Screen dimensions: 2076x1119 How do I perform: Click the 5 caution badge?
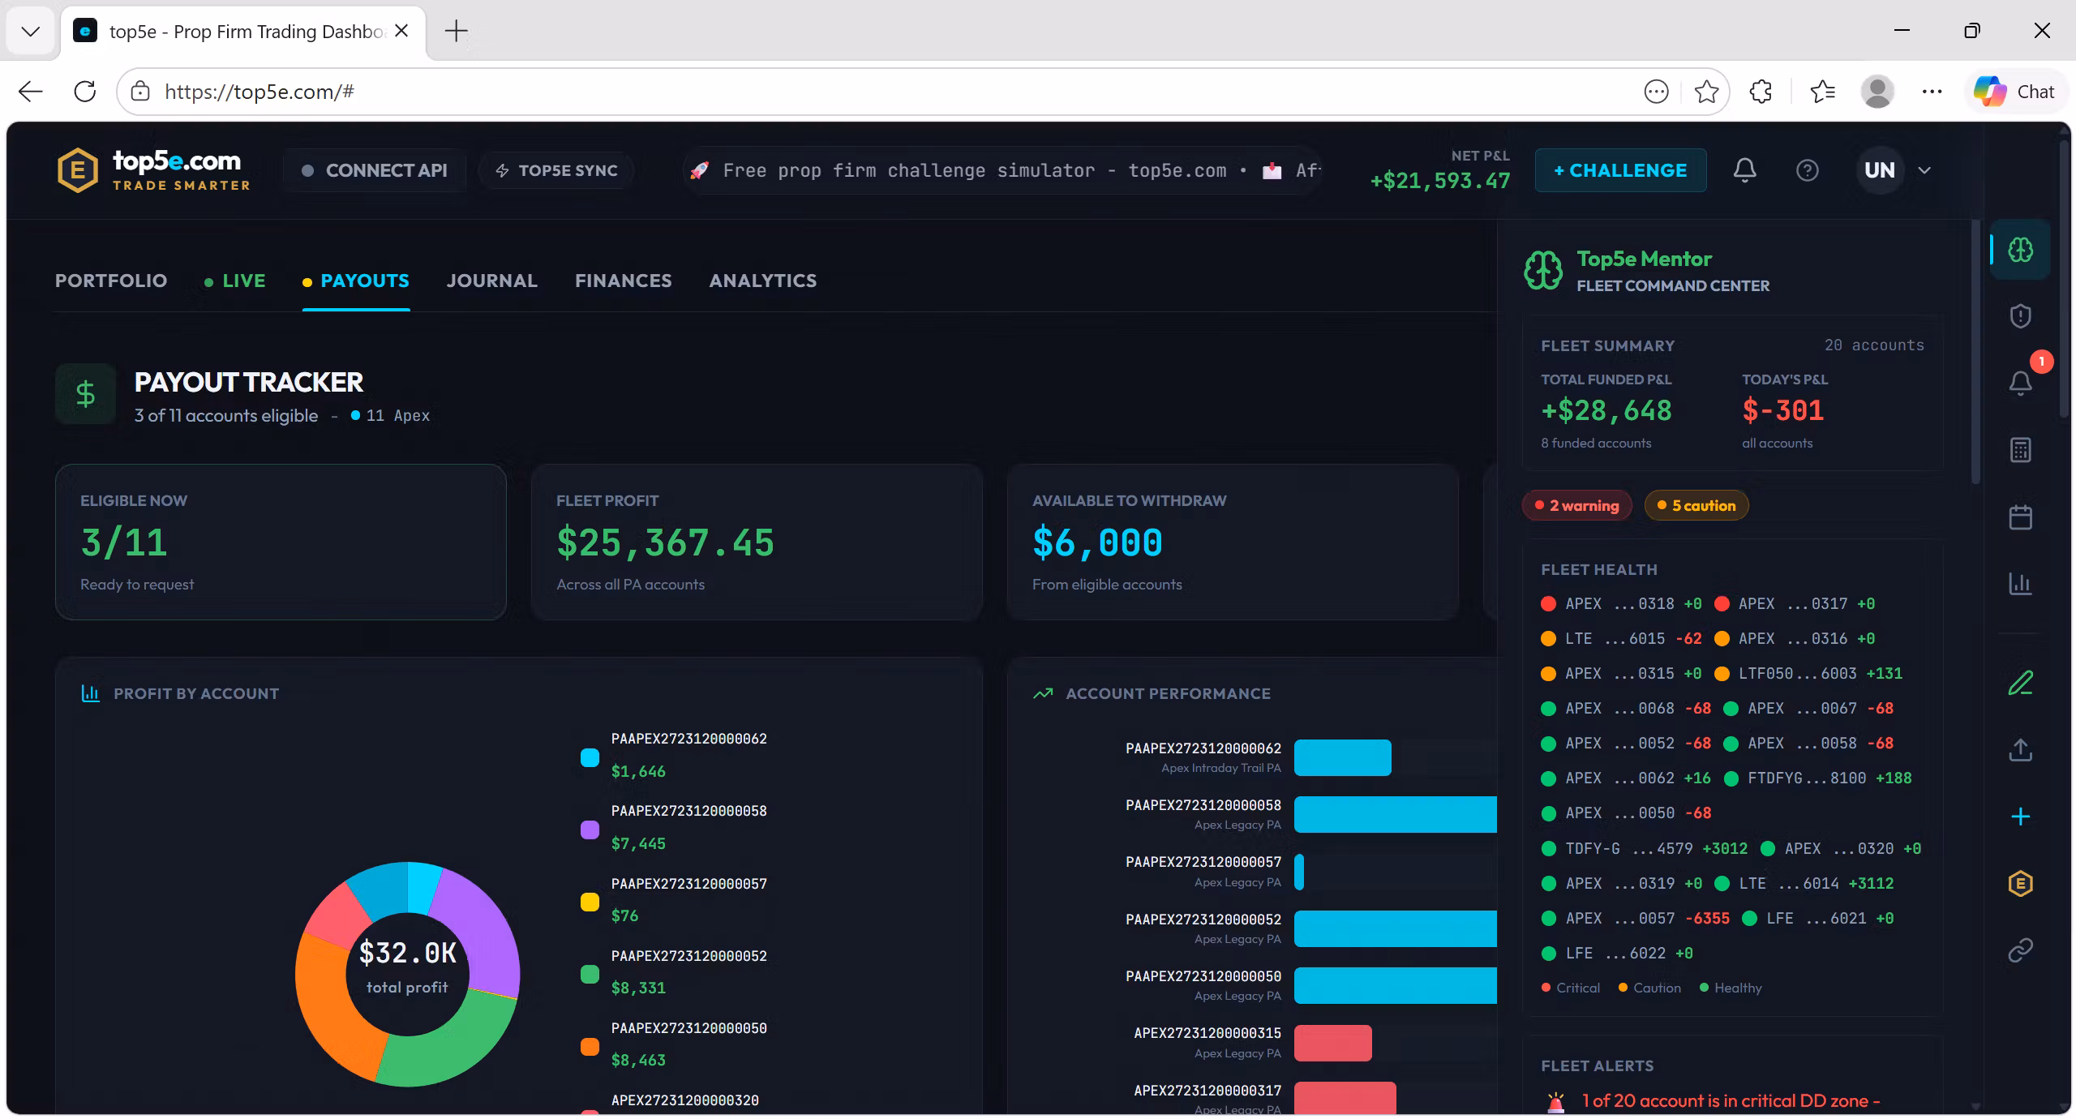click(x=1696, y=505)
